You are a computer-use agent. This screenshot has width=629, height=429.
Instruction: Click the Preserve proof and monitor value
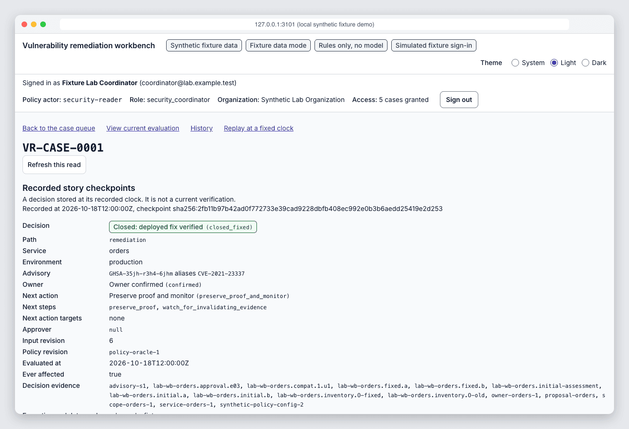[199, 296]
